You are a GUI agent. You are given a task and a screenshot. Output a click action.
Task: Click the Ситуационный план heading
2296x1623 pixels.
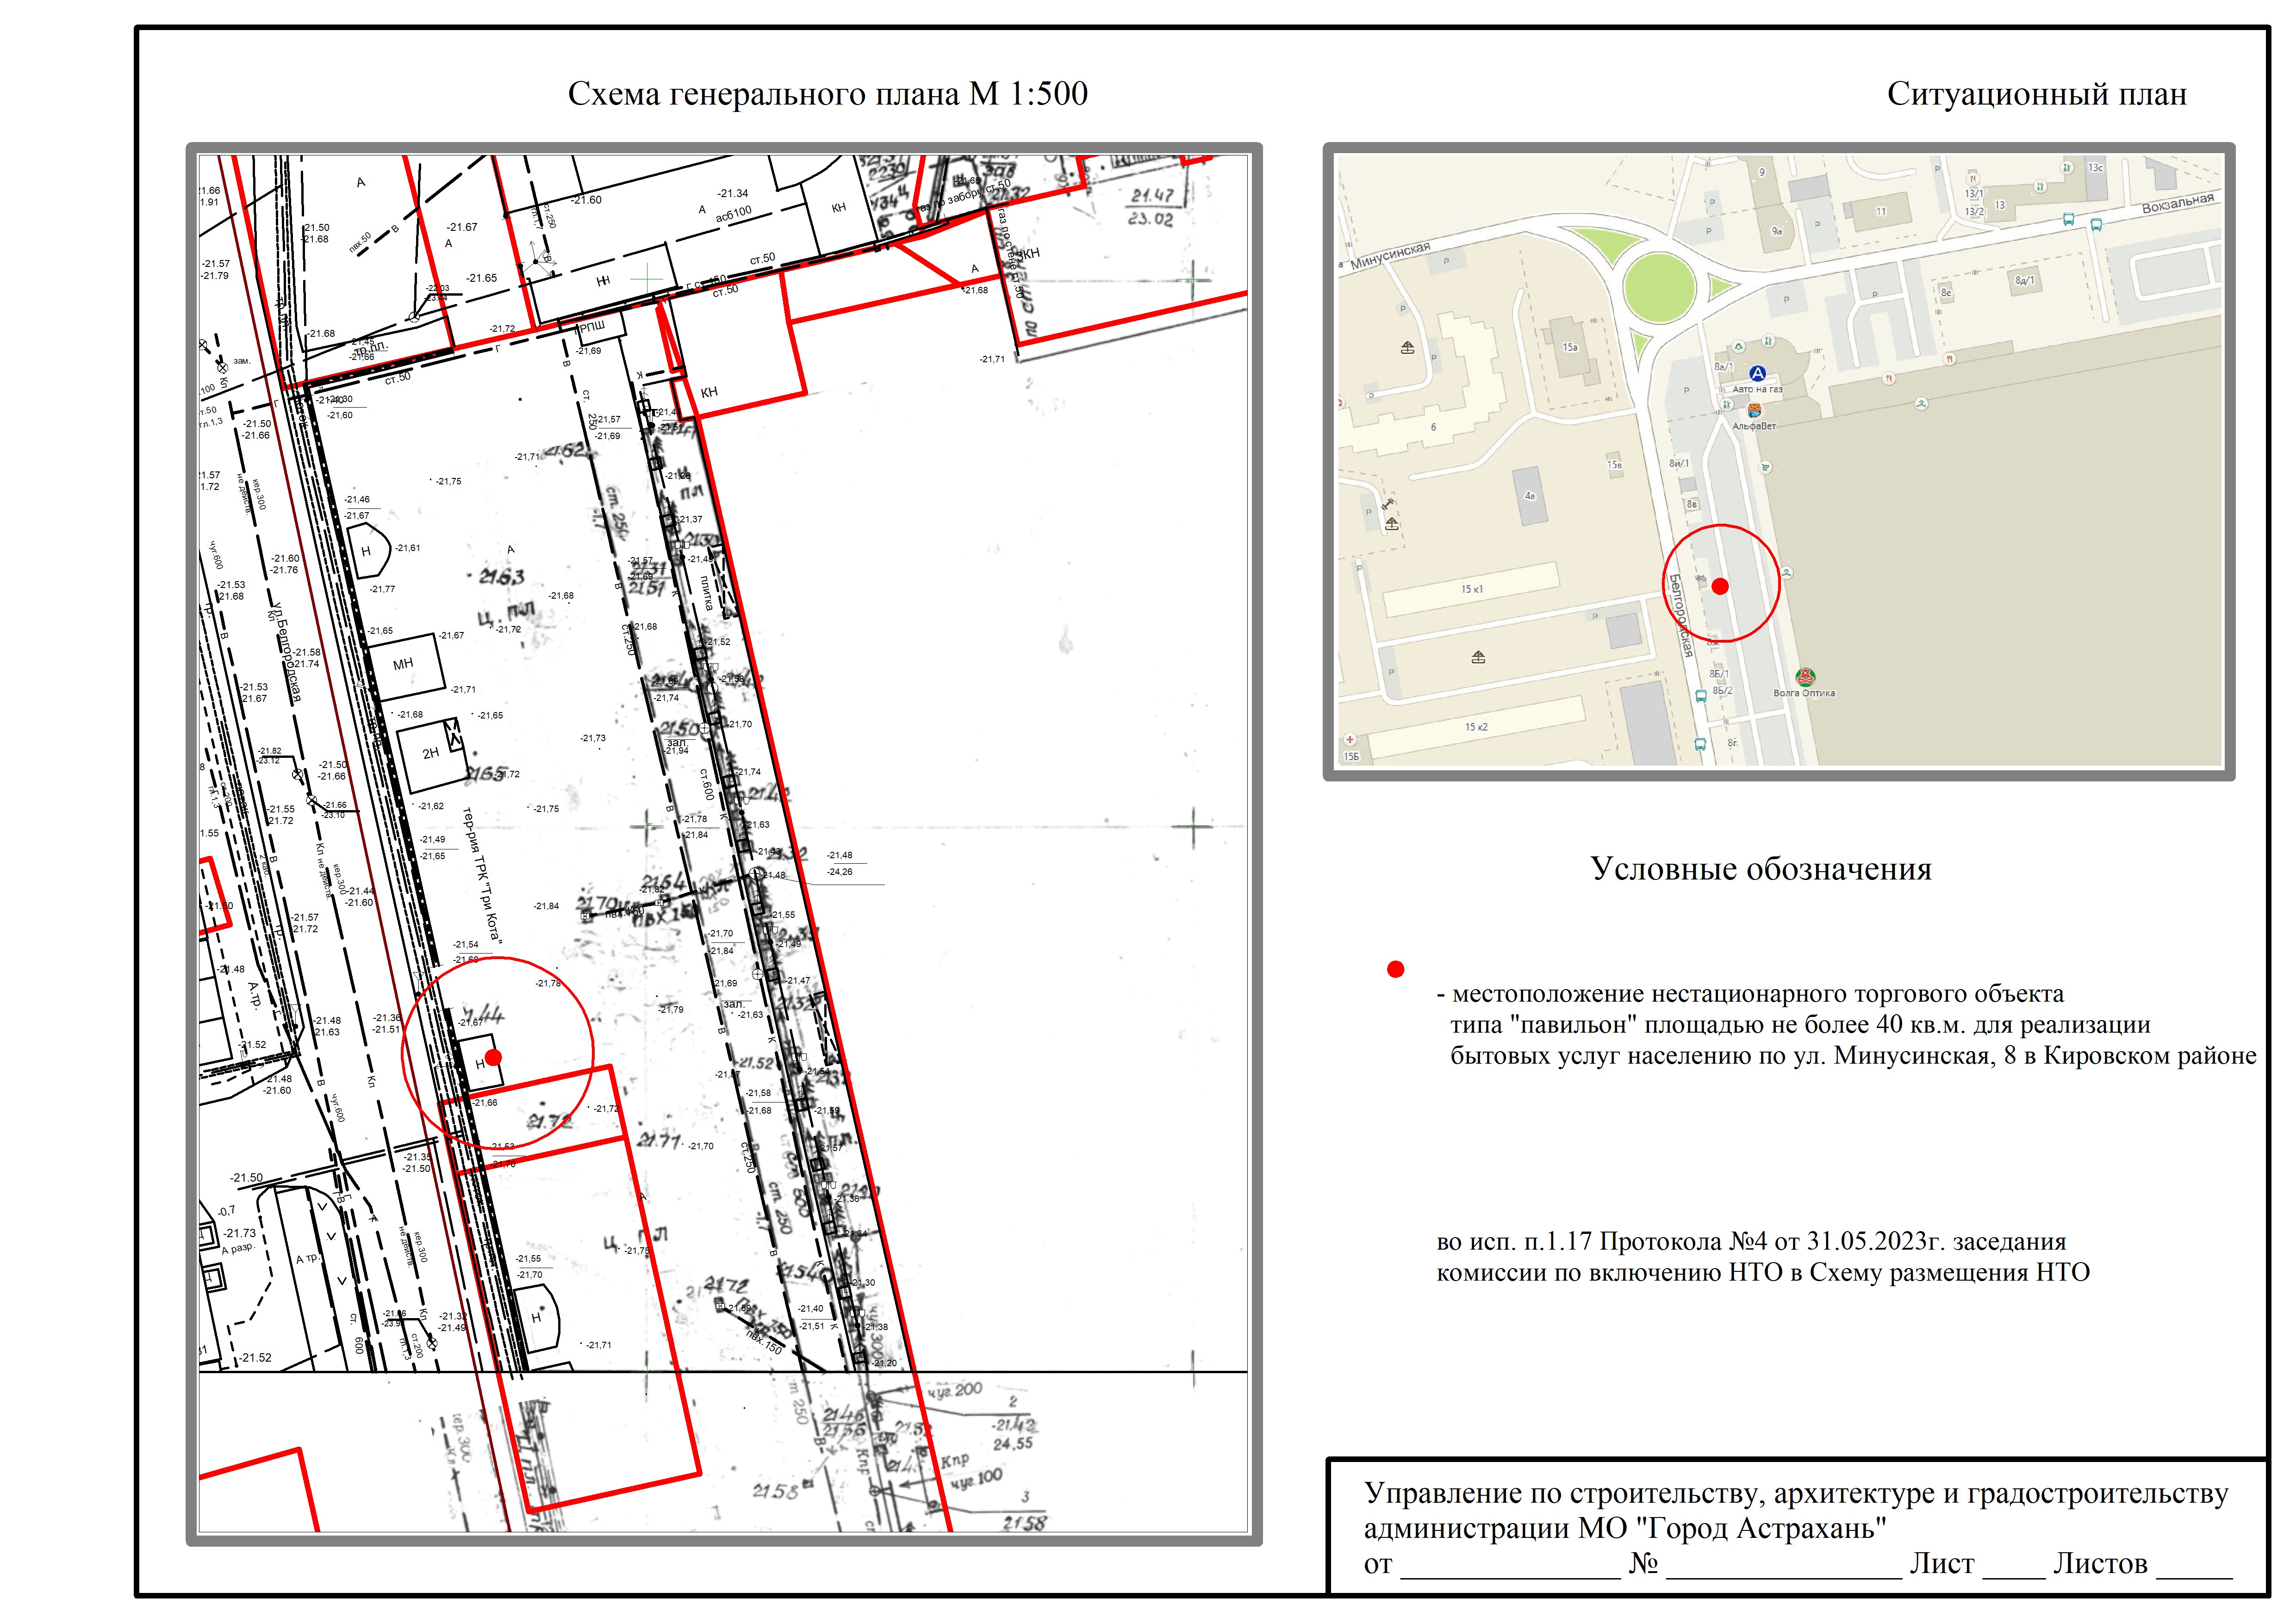click(x=2036, y=94)
